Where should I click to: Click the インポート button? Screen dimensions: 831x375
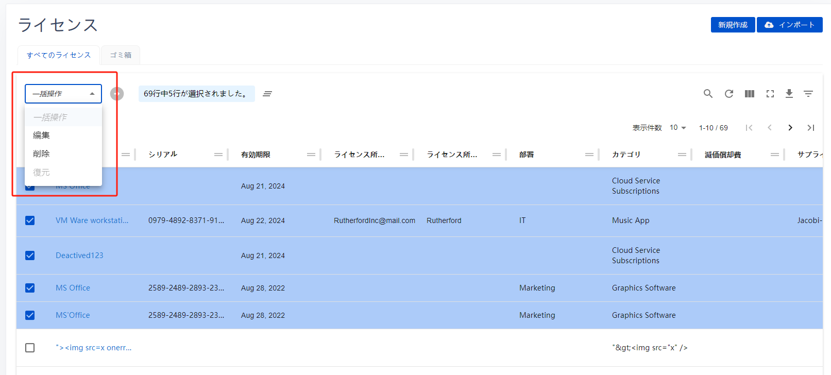tap(789, 25)
